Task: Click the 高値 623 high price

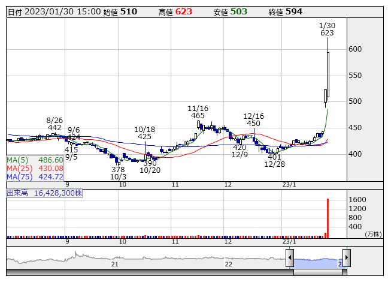Action: click(175, 12)
